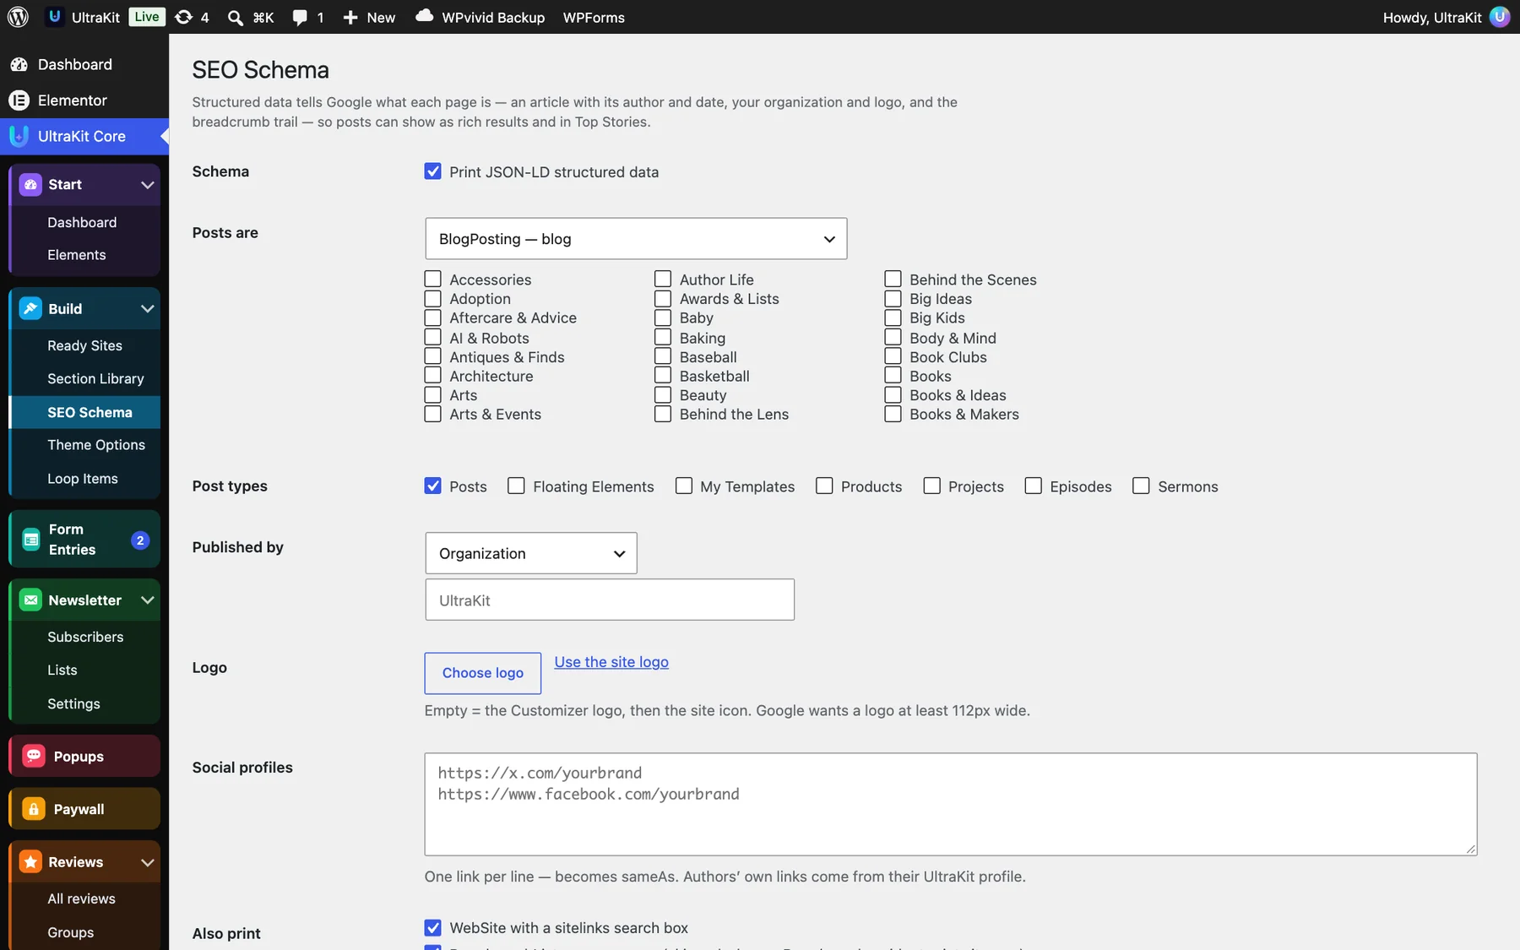Click the Dashboard gauge icon in sidebar
This screenshot has height=950, width=1520.
point(19,64)
